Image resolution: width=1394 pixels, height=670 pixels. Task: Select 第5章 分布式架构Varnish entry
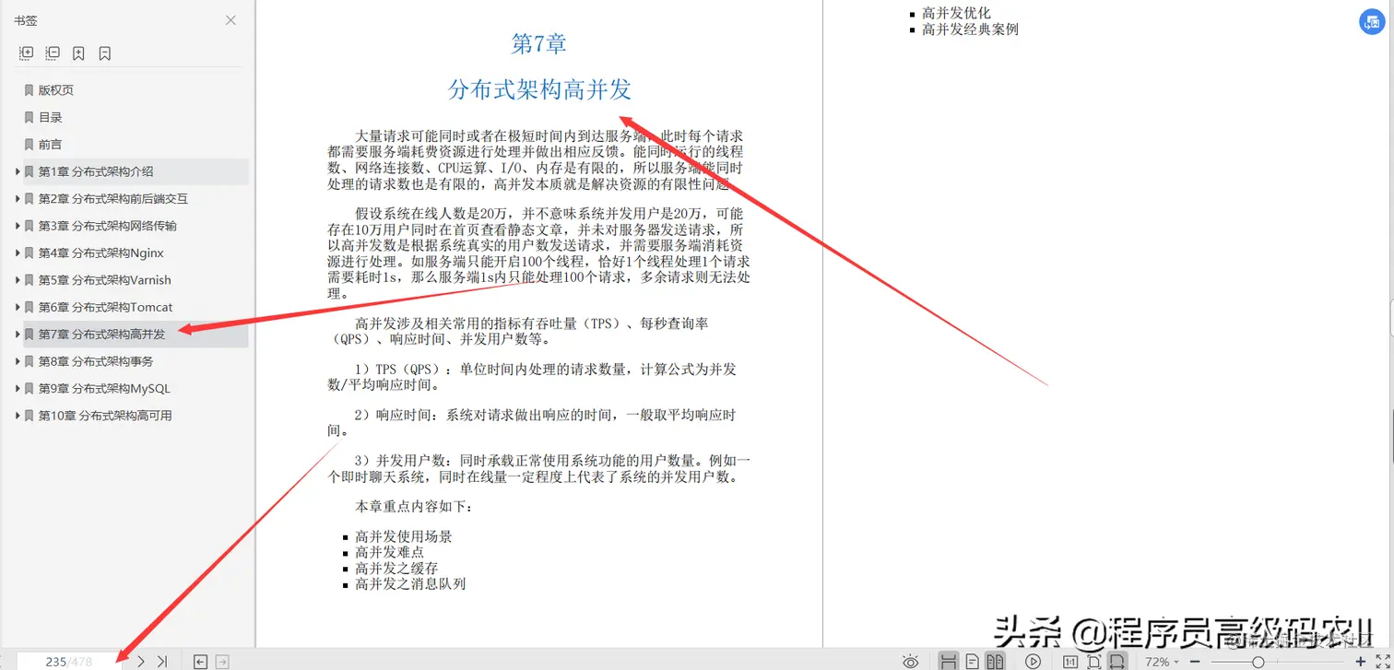point(104,280)
